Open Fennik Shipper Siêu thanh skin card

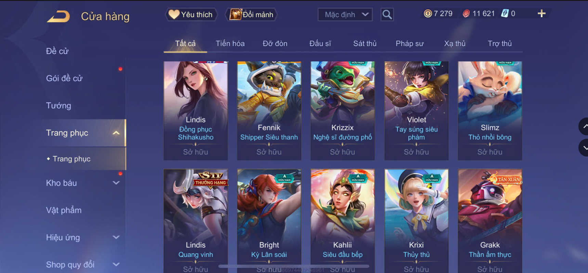pyautogui.click(x=269, y=111)
